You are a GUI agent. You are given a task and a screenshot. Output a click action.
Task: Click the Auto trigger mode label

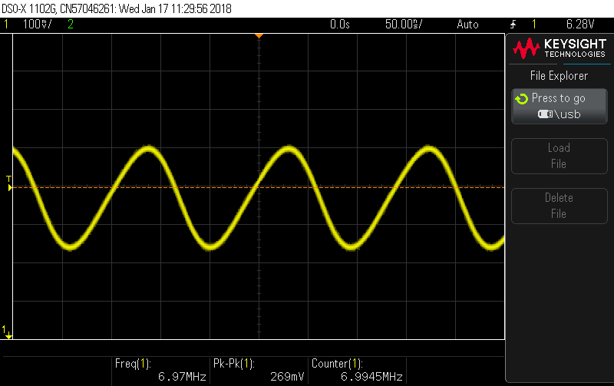coord(467,25)
